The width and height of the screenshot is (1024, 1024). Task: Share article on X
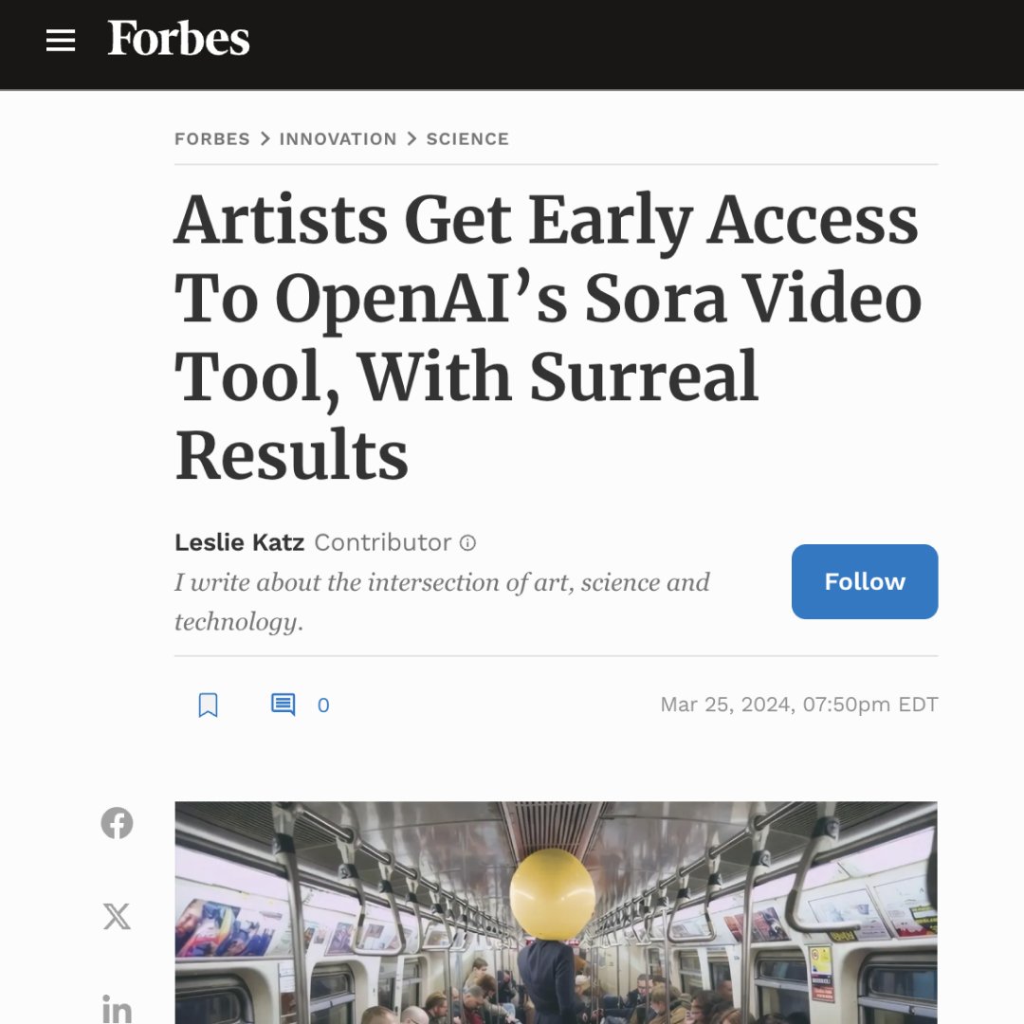click(117, 916)
